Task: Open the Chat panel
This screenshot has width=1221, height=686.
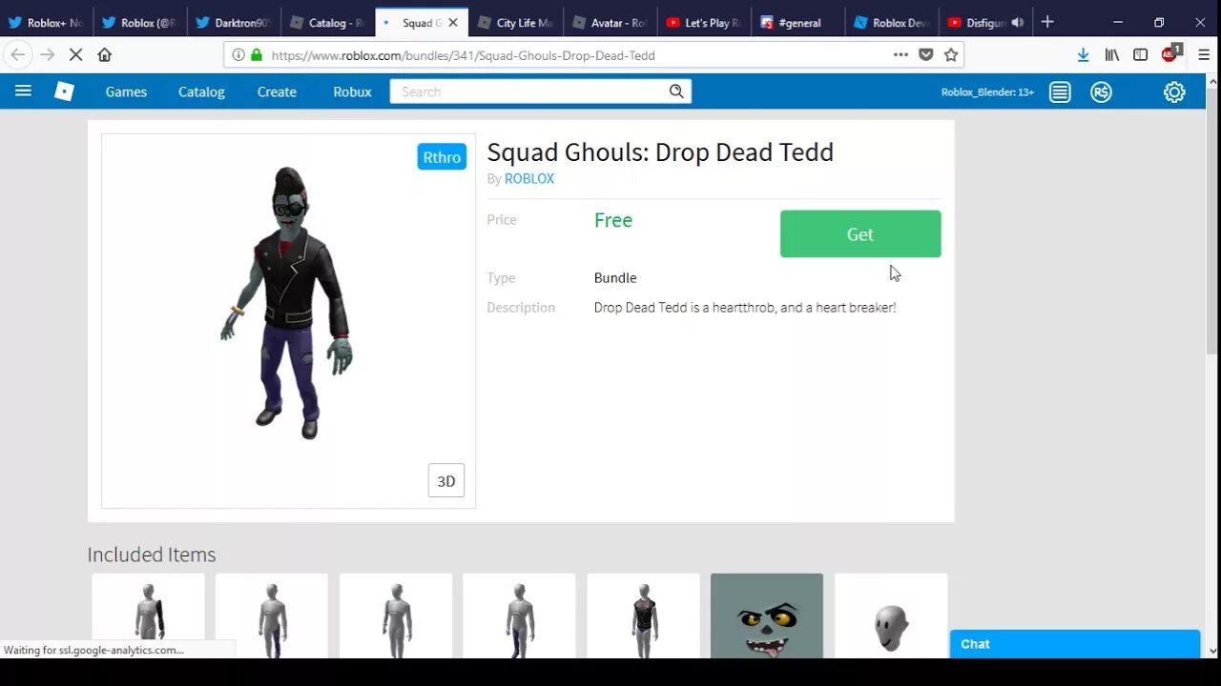Action: pos(1075,644)
